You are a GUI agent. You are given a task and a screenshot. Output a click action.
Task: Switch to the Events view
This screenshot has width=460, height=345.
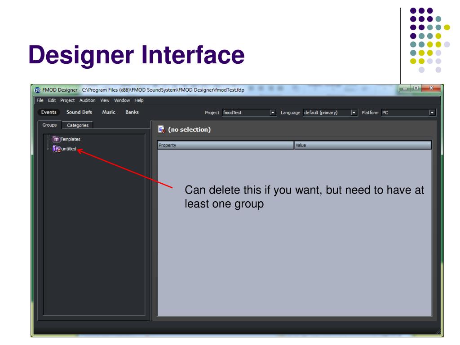49,112
